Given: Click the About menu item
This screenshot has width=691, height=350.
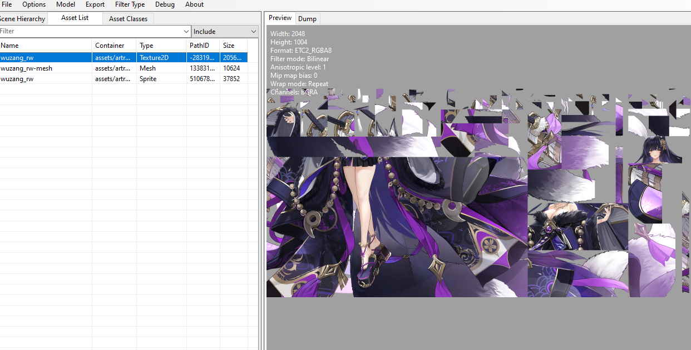Looking at the screenshot, I should [194, 4].
